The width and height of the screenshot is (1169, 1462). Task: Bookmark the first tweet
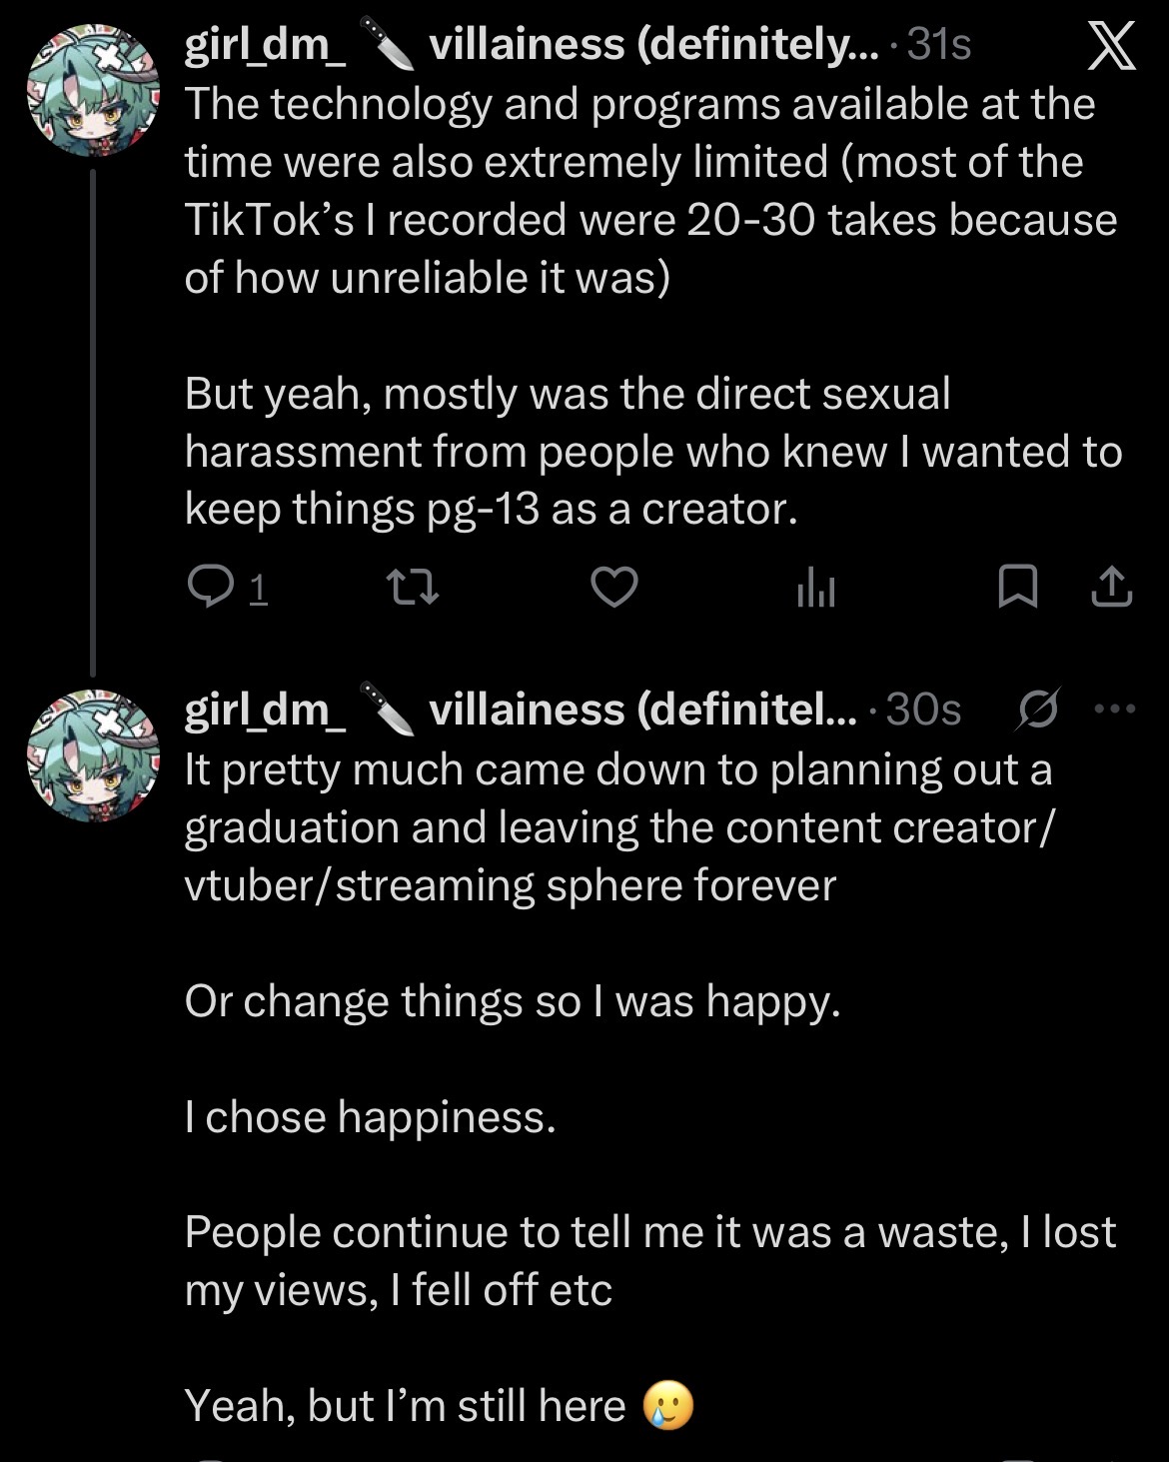(1018, 588)
